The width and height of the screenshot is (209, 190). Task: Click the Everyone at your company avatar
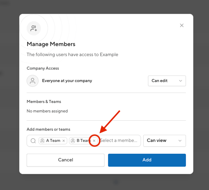(x=33, y=81)
